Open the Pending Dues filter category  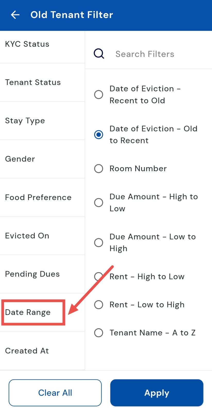point(32,274)
